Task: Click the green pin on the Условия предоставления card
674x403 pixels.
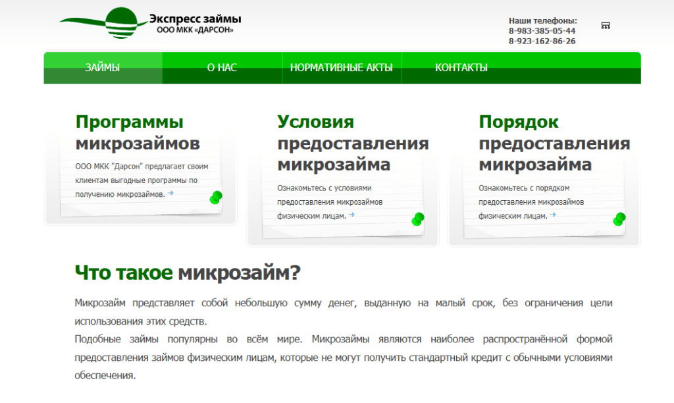Action: [419, 219]
